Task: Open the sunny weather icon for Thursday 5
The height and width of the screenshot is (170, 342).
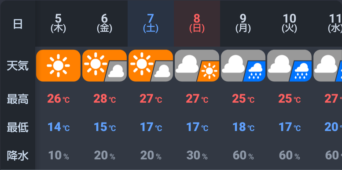Action: 58,65
